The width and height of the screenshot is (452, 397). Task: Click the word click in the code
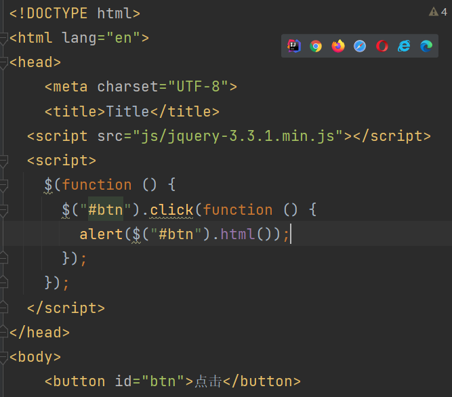(171, 210)
